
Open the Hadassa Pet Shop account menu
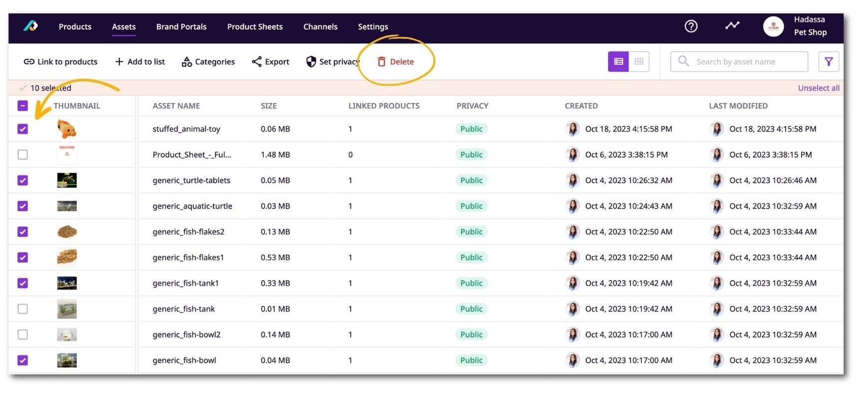tap(796, 26)
